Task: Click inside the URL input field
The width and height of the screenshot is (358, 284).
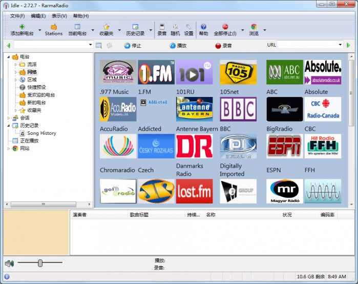Action: 307,45
